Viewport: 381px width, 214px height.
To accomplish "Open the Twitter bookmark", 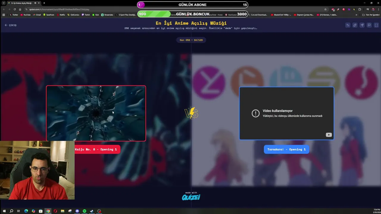I will 14,15.
